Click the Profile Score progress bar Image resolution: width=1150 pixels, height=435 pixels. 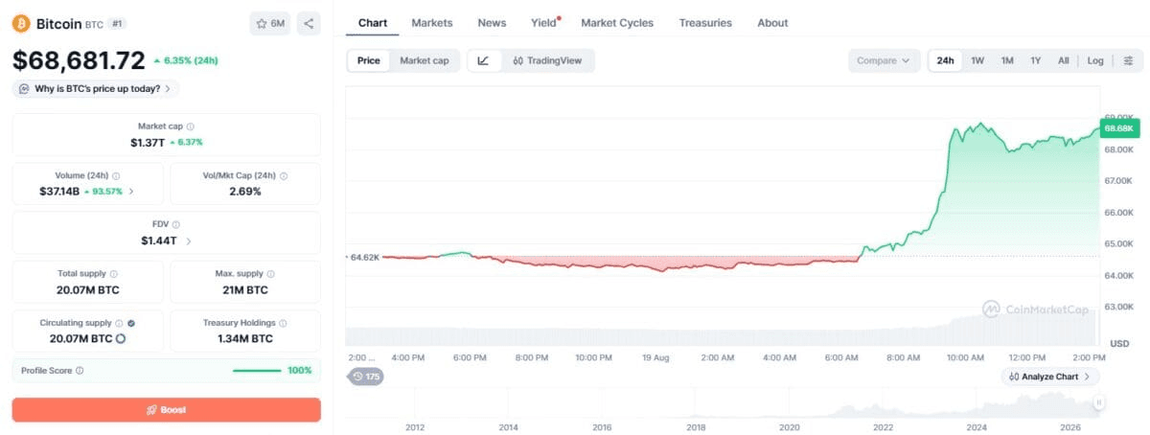[257, 371]
